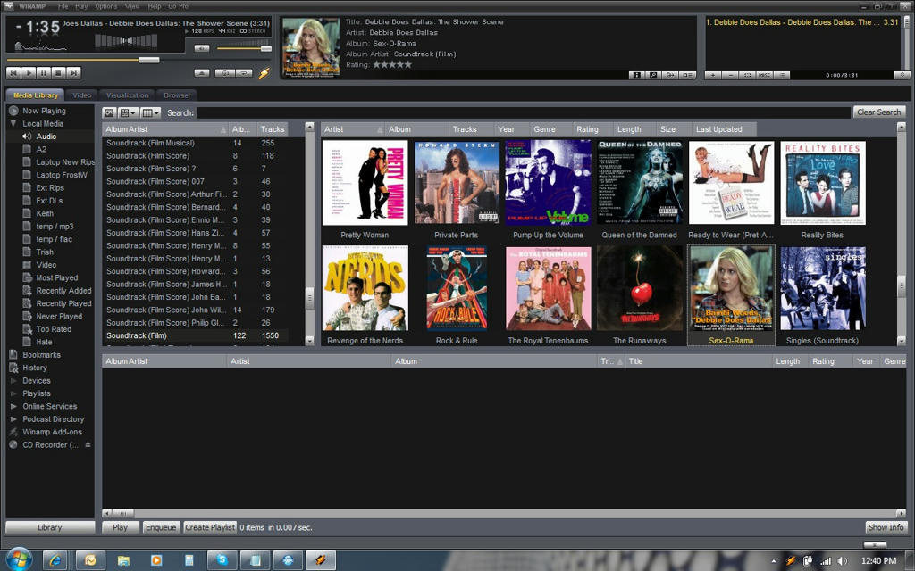Open Skype from the taskbar
This screenshot has width=915, height=571.
point(222,560)
